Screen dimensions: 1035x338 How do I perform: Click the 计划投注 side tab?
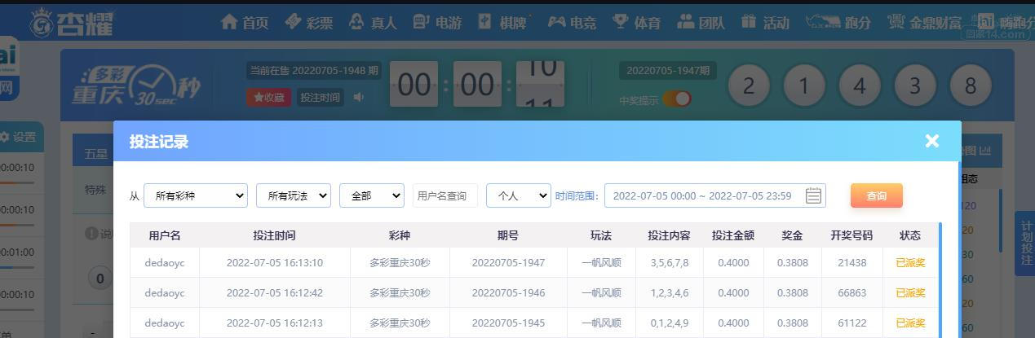coord(1027,244)
